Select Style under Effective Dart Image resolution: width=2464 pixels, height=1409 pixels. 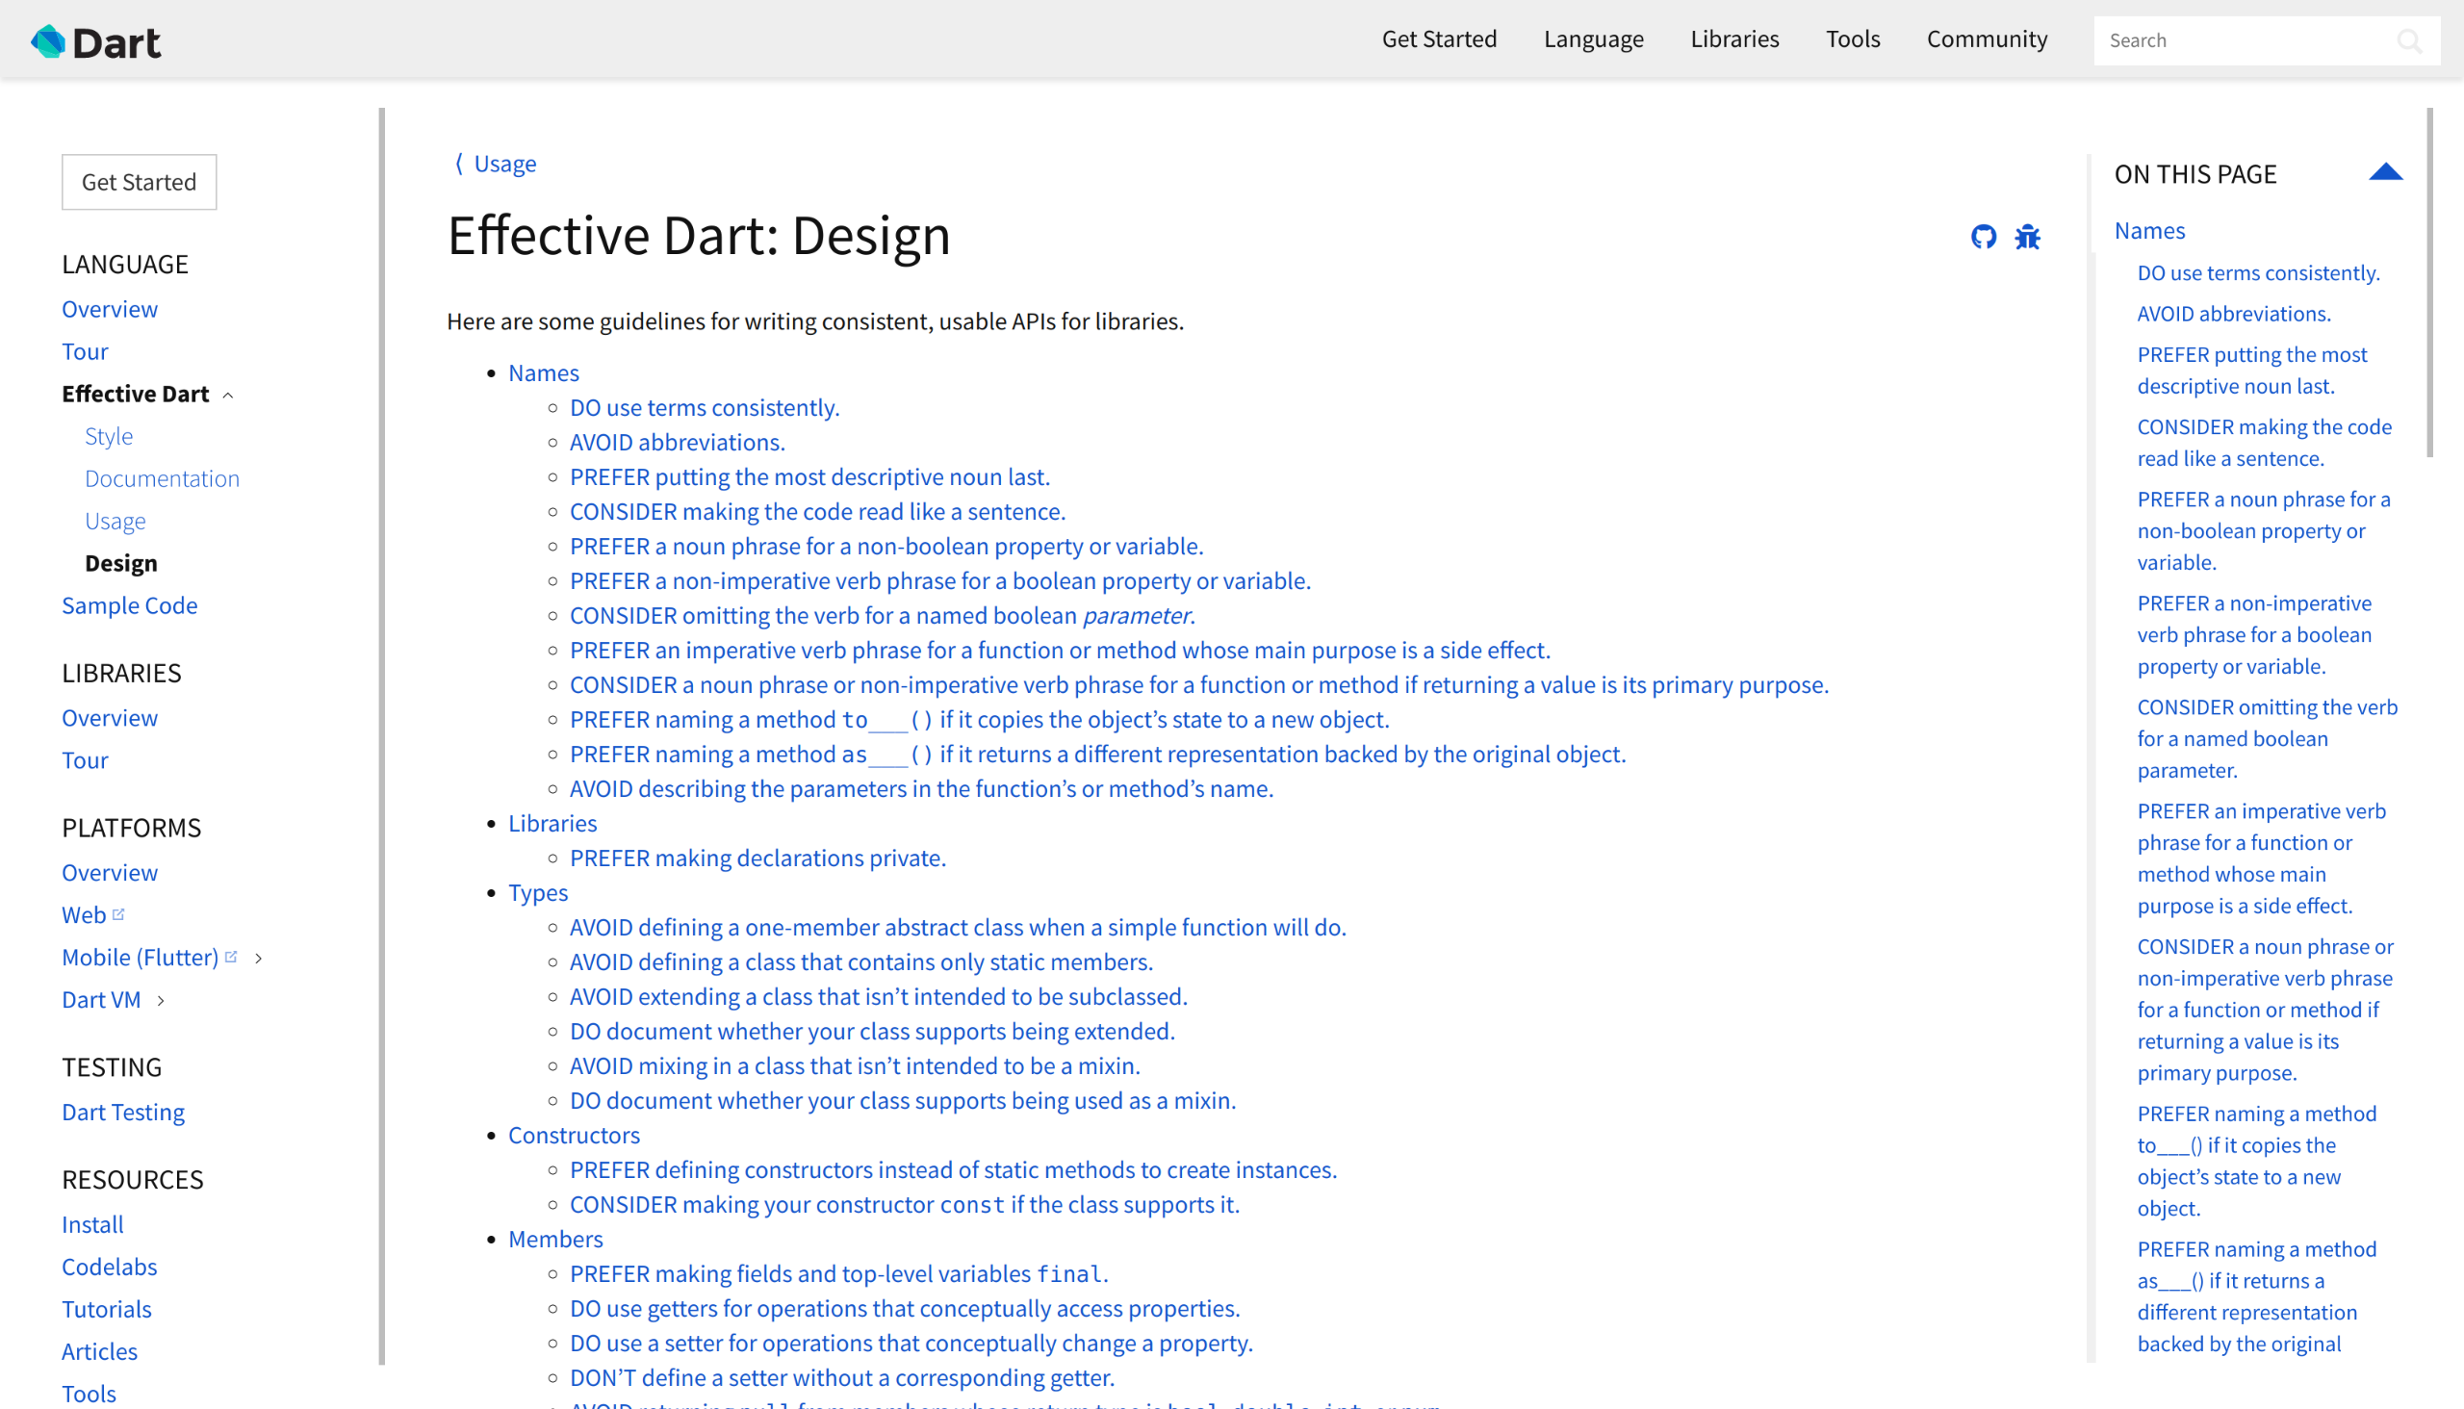point(109,435)
